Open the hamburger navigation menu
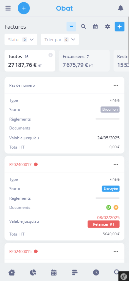This screenshot has height=281, width=129. (x=8, y=8)
